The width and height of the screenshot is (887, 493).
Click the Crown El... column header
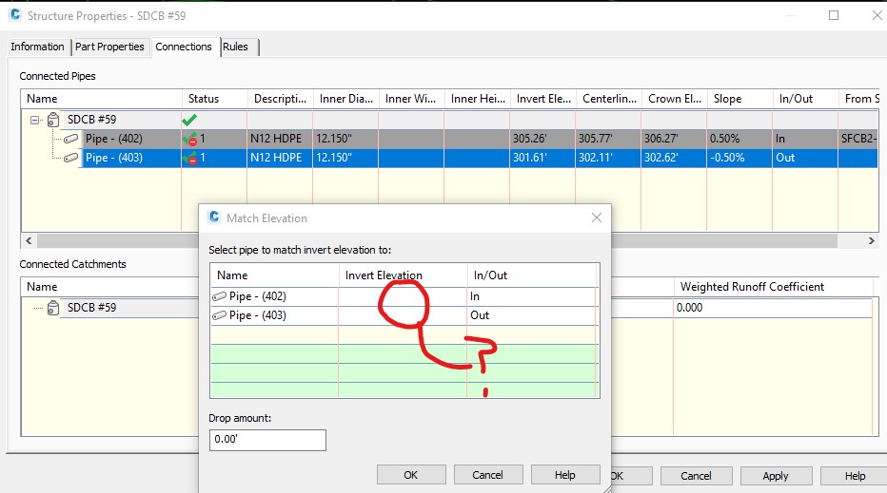point(675,99)
